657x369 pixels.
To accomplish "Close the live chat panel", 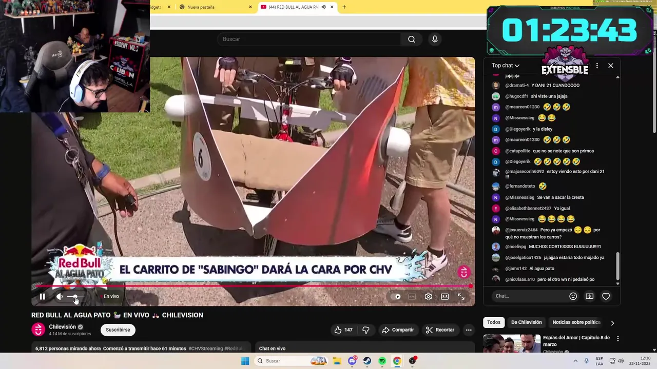I will point(611,66).
